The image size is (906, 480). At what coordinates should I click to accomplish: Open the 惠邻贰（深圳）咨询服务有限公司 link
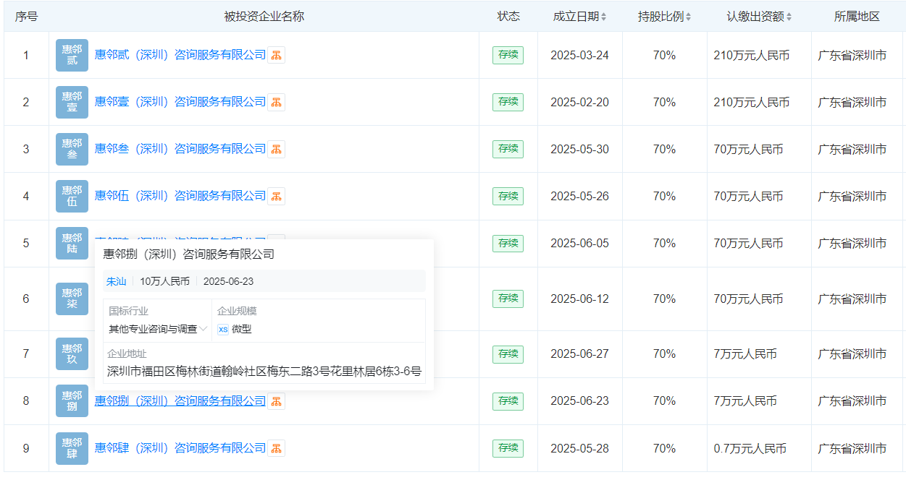tap(180, 55)
